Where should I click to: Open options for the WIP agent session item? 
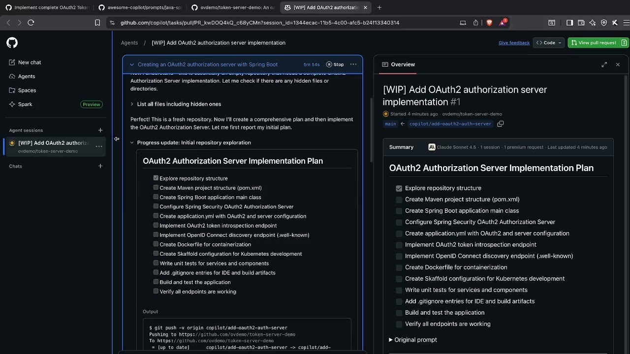coord(99,147)
